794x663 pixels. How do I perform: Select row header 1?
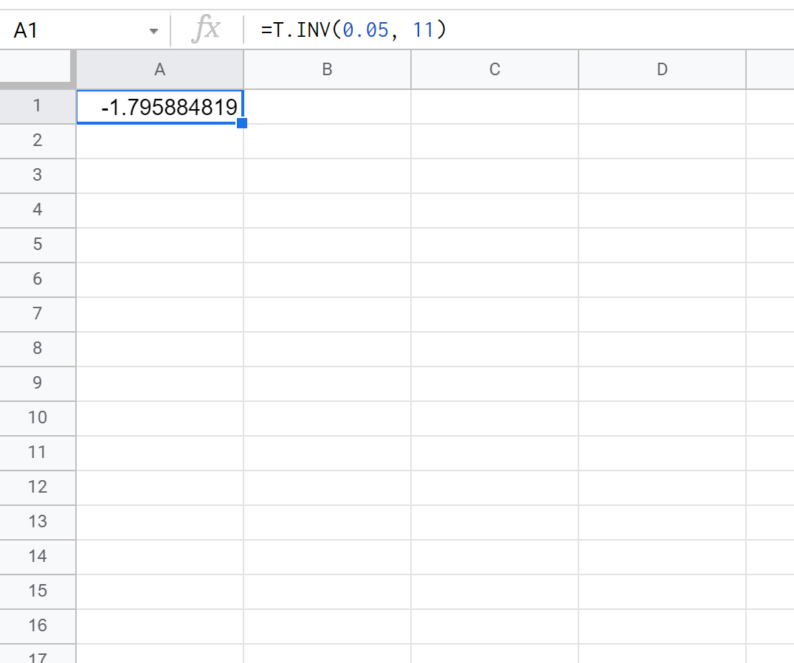38,105
